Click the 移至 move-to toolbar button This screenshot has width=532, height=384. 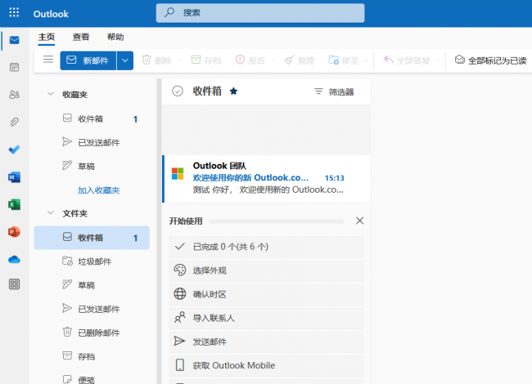(344, 60)
